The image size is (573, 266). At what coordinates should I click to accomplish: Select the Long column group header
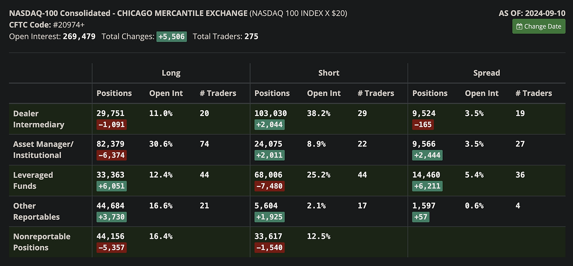(x=171, y=73)
